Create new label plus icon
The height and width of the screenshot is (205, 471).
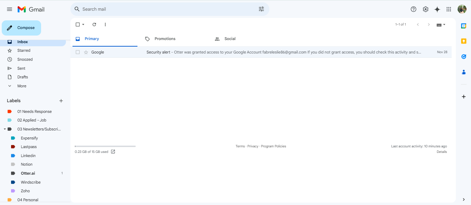61,101
